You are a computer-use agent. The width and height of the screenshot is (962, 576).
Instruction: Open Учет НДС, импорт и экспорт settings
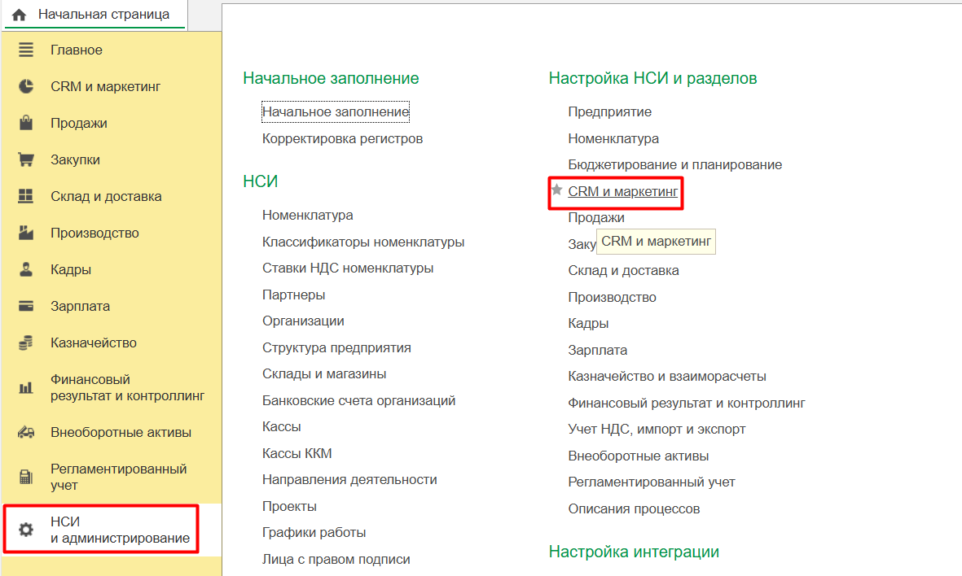(657, 429)
